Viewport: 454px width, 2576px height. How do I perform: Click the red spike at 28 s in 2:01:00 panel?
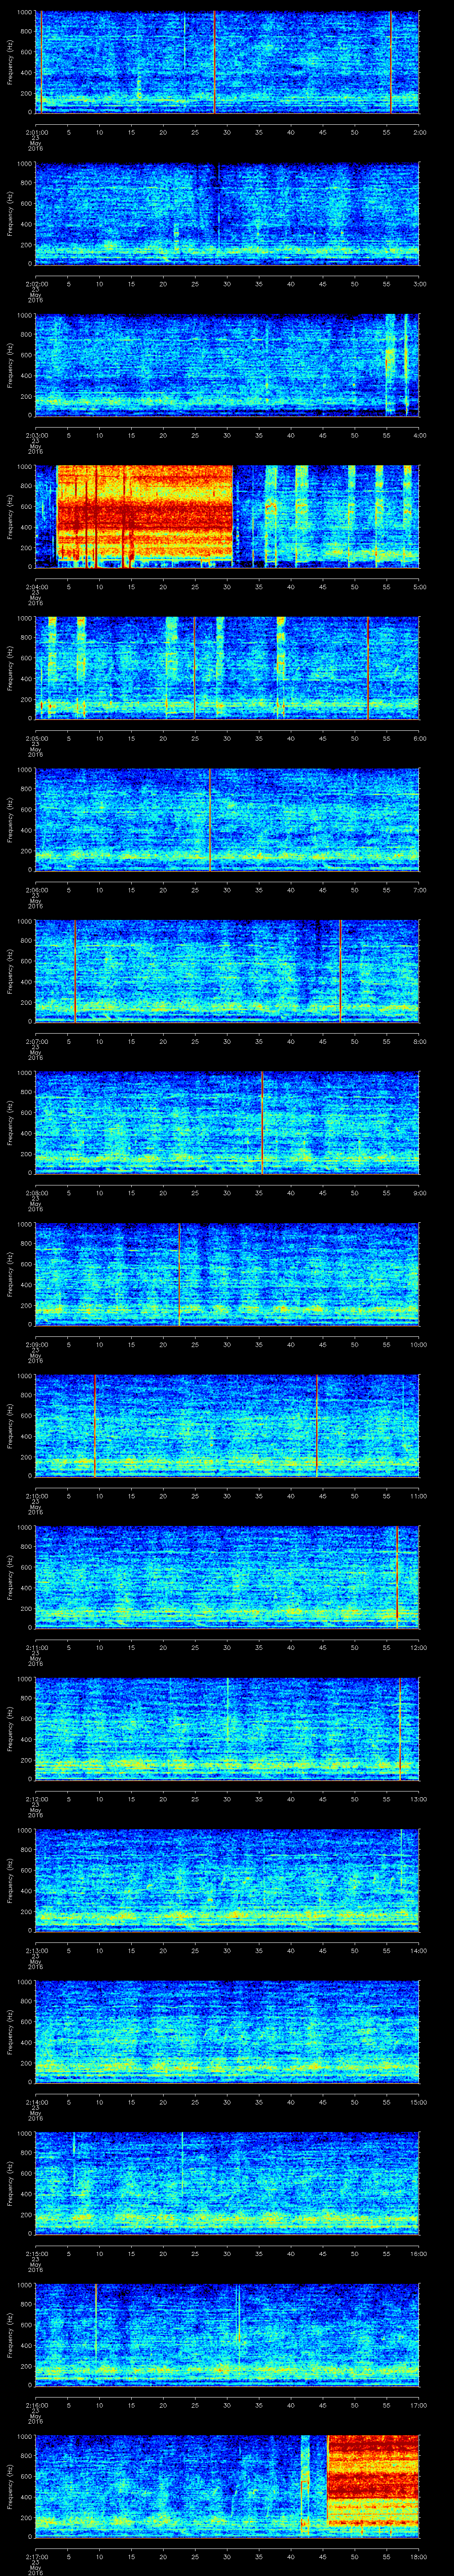(x=214, y=62)
